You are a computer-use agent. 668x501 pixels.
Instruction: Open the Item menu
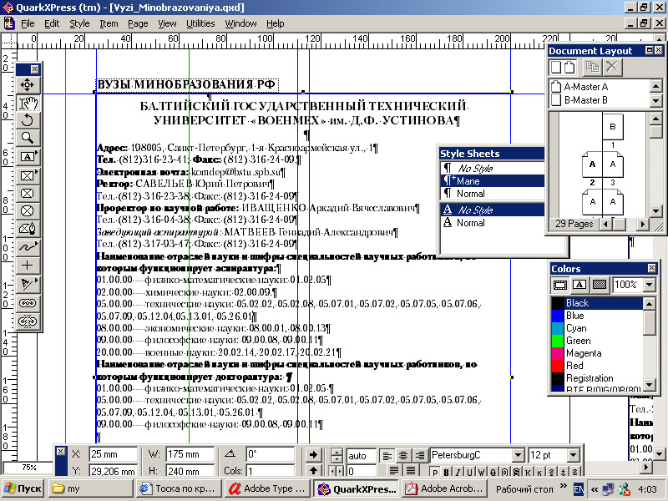tap(109, 23)
